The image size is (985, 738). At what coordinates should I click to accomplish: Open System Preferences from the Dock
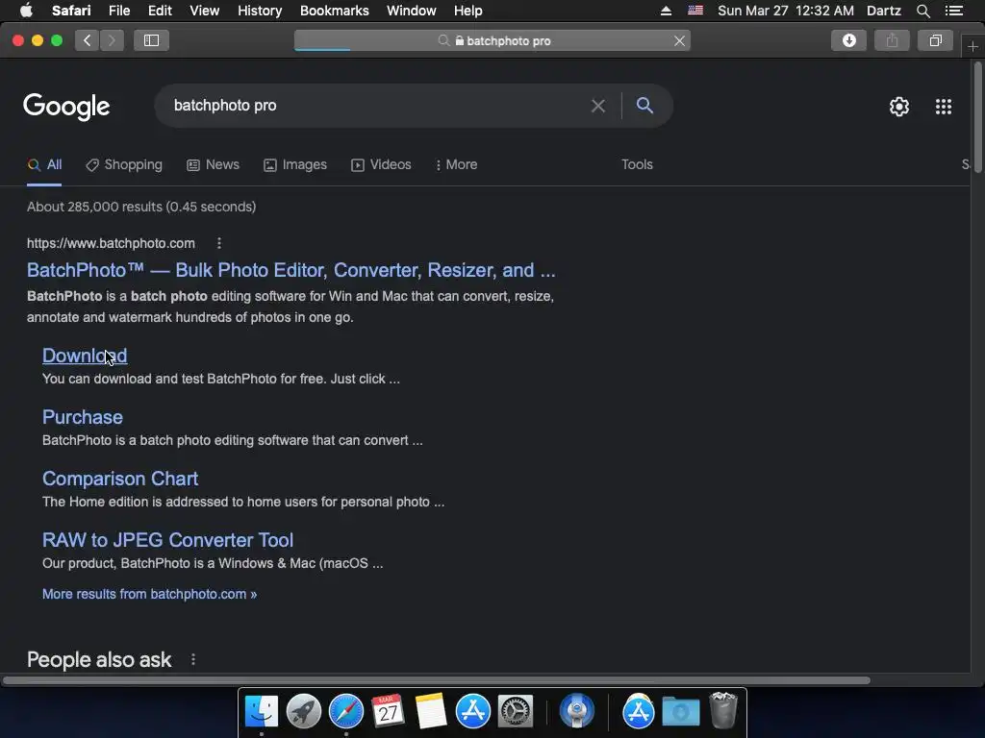point(516,711)
